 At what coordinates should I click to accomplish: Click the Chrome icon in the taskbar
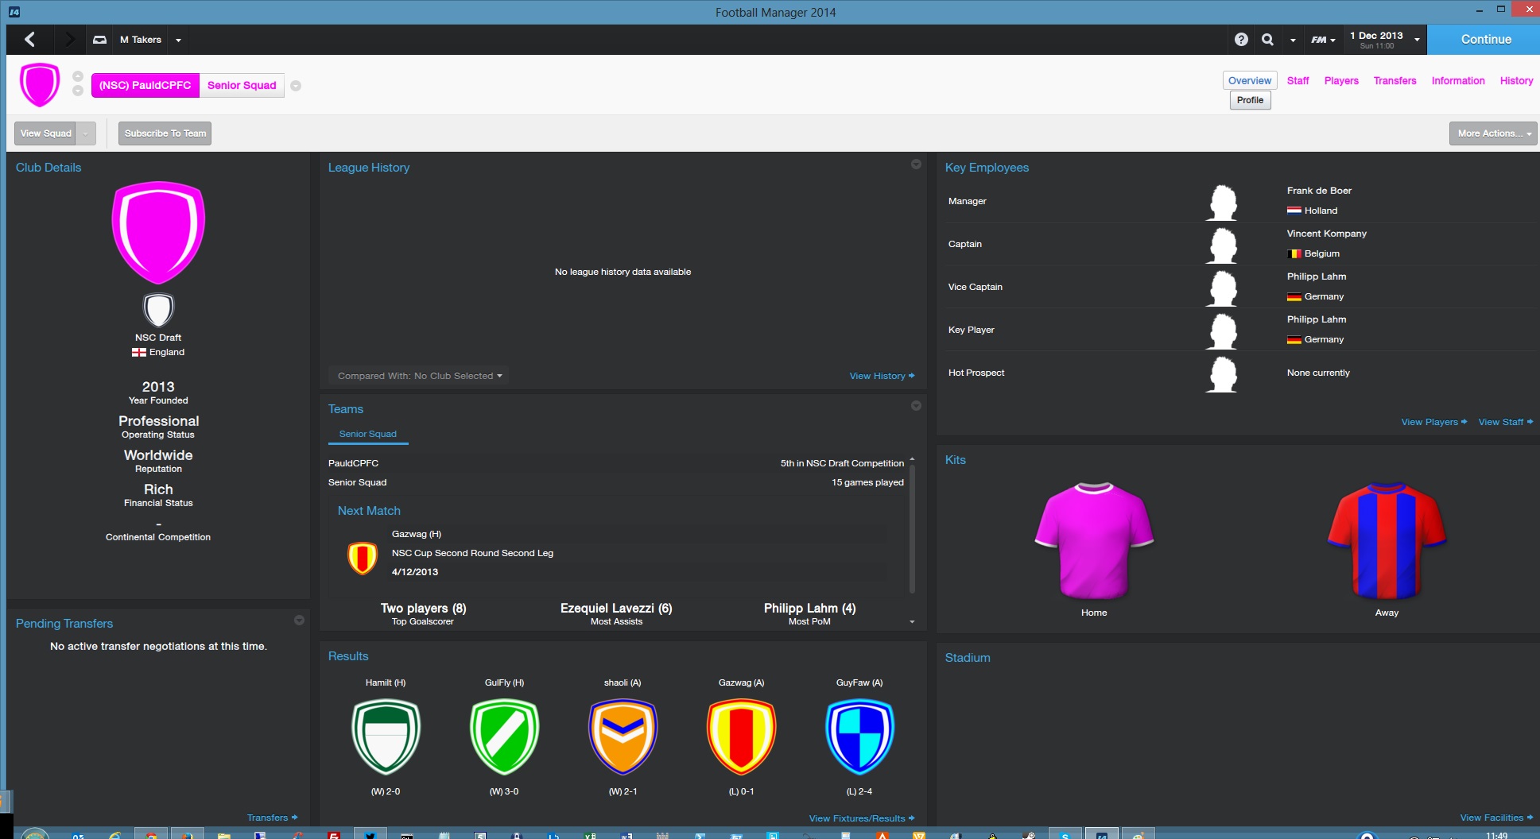pos(151,834)
